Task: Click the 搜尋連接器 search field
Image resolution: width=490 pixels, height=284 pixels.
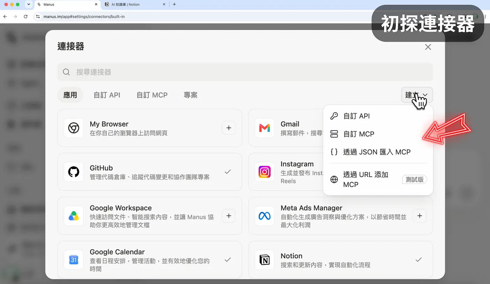Action: tap(245, 72)
